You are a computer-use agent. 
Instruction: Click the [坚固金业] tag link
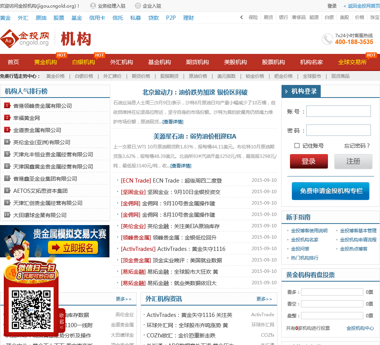pos(133,192)
